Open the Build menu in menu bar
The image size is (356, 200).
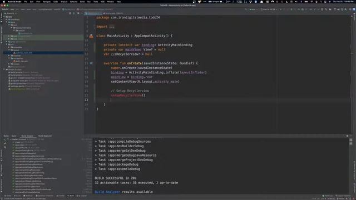(x=82, y=2)
